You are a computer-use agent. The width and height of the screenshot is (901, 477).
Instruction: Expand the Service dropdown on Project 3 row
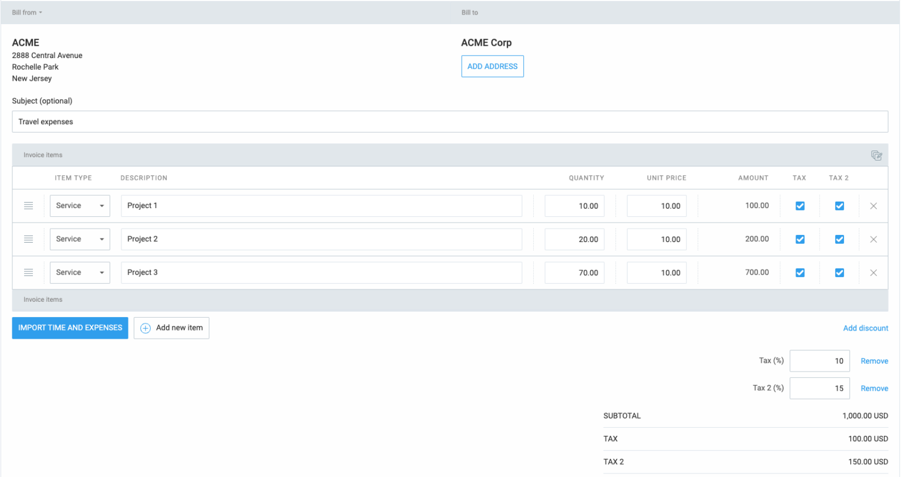pos(80,272)
